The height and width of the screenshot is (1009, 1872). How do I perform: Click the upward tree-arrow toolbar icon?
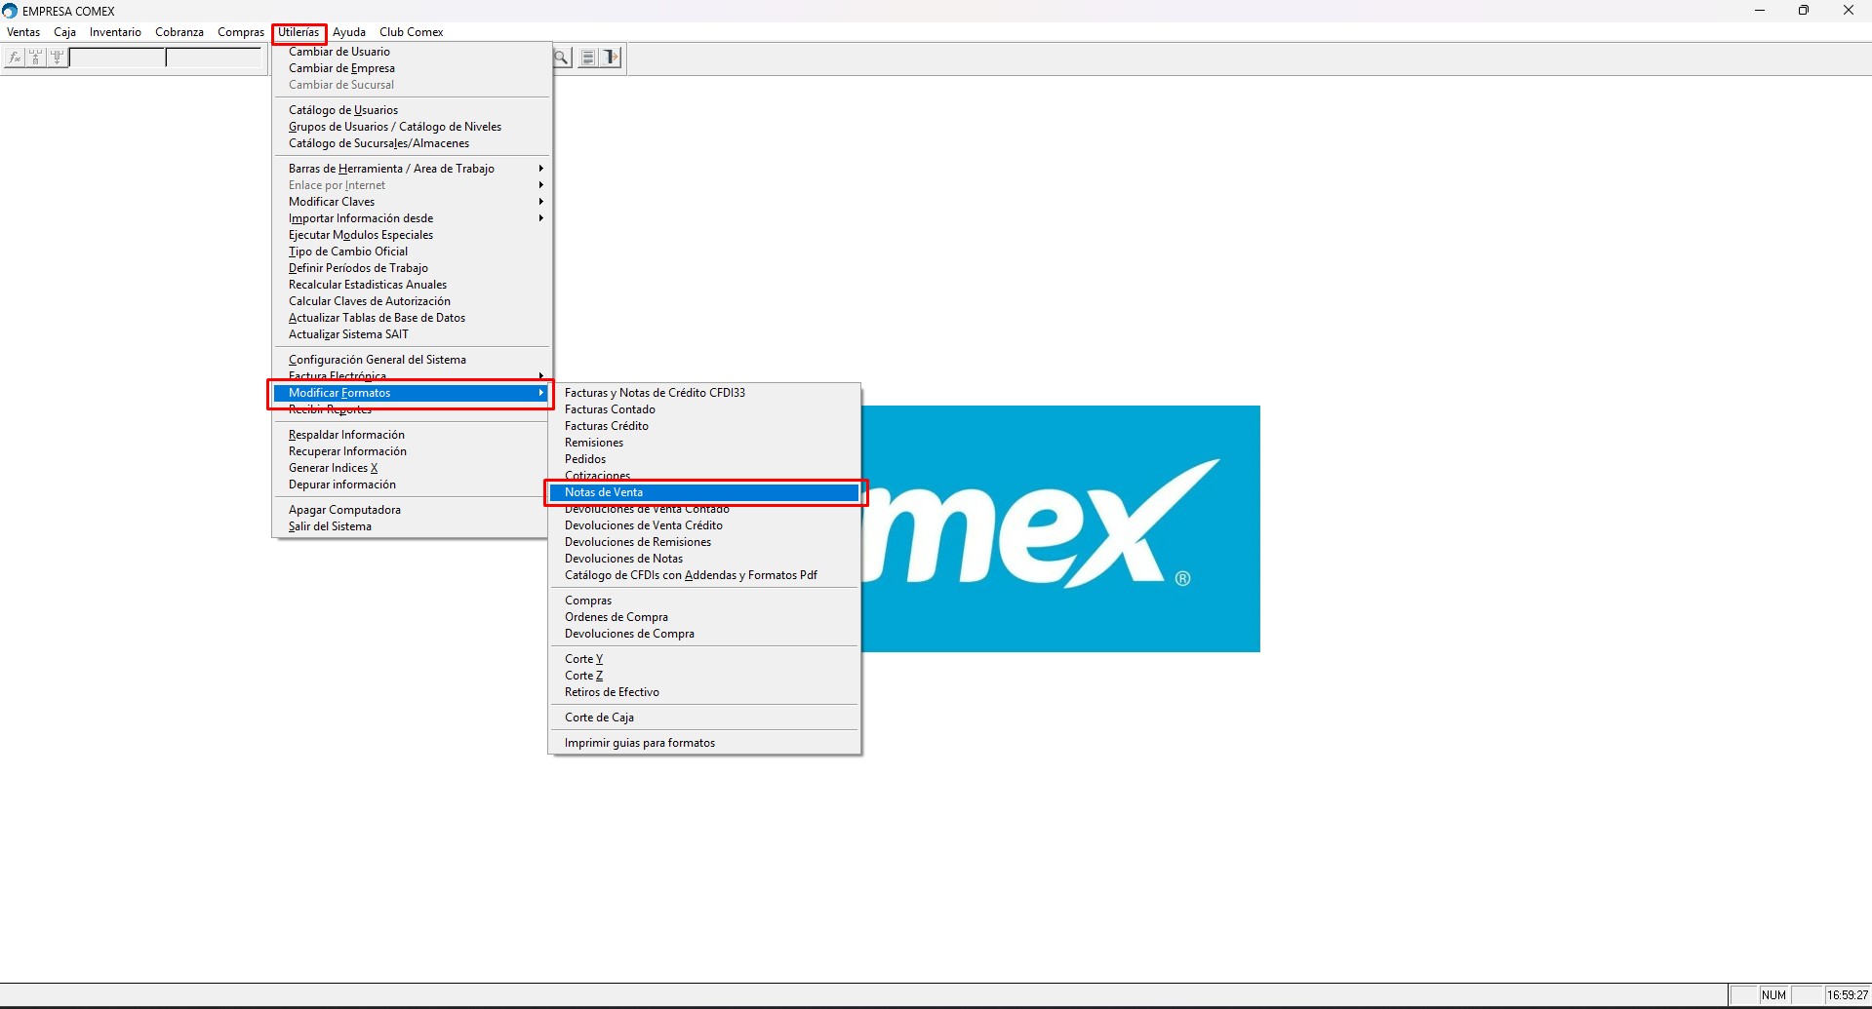pos(36,58)
